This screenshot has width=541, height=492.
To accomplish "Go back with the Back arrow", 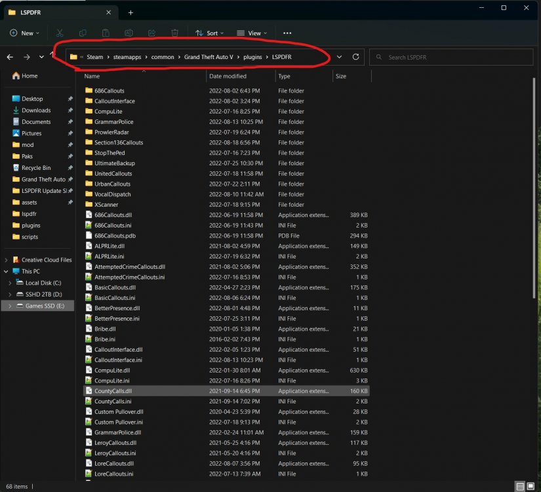I will pyautogui.click(x=10, y=57).
